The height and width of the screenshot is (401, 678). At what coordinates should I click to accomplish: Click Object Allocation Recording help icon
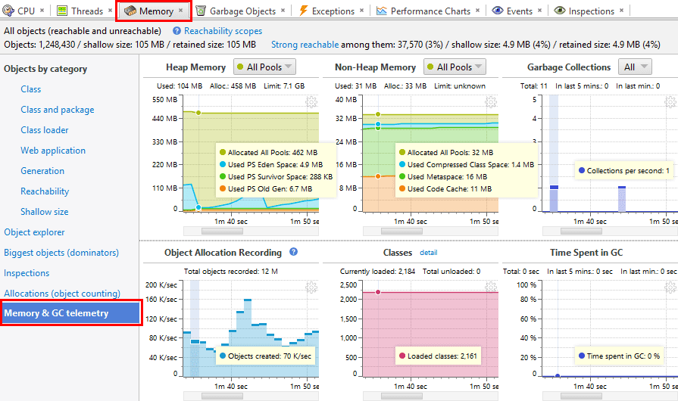294,252
